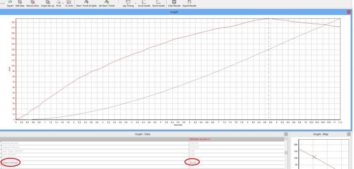Click the up arrow of the Graph : Data scrollbar
Viewport: 354px width, 169px height.
286,139
